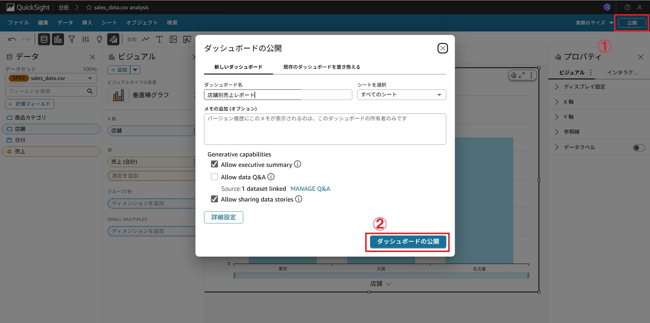
Task: Open the sales_data.csv dataset dropdown
Action: pyautogui.click(x=51, y=78)
